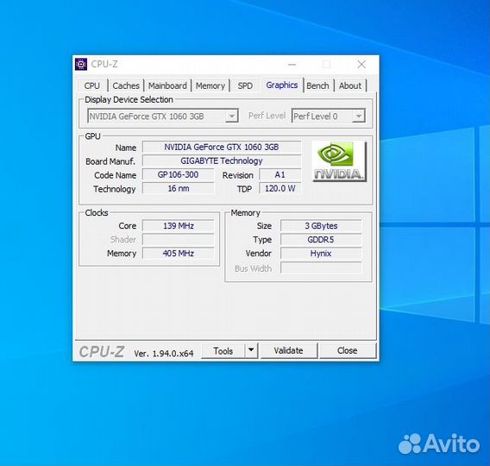Click the Revision A1 value

tap(280, 174)
